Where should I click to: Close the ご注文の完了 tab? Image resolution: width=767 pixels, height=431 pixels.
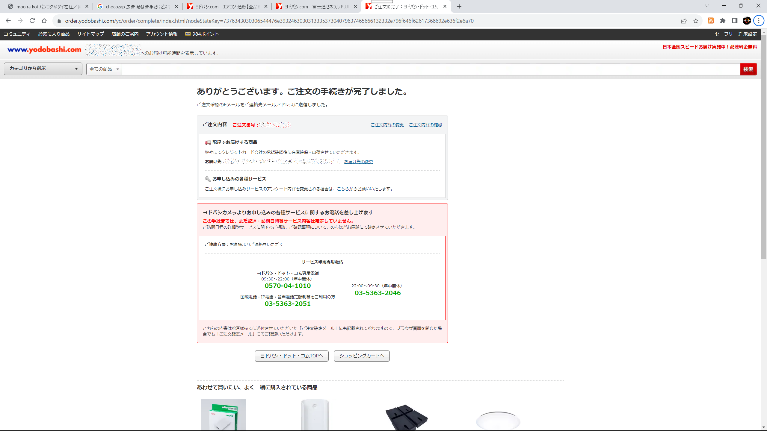pos(445,6)
